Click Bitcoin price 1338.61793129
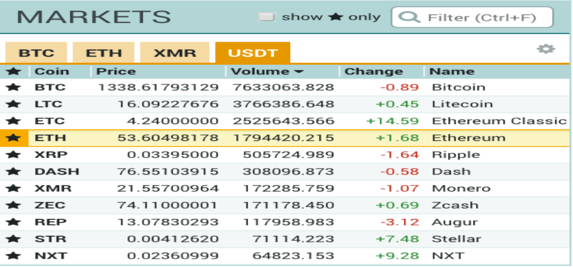Image resolution: width=573 pixels, height=267 pixels. pyautogui.click(x=158, y=87)
